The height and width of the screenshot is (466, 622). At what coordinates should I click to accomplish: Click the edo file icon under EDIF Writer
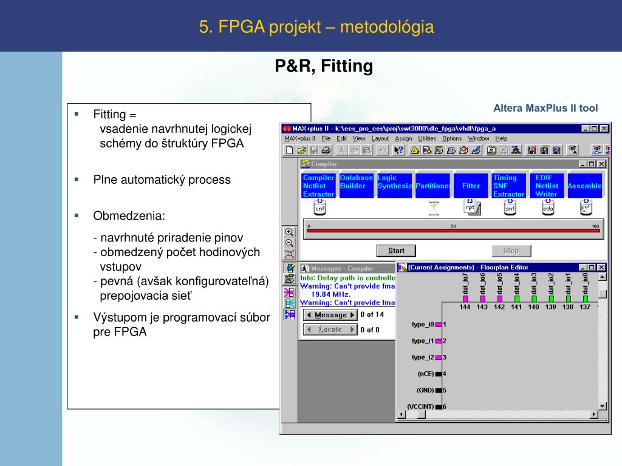click(548, 208)
